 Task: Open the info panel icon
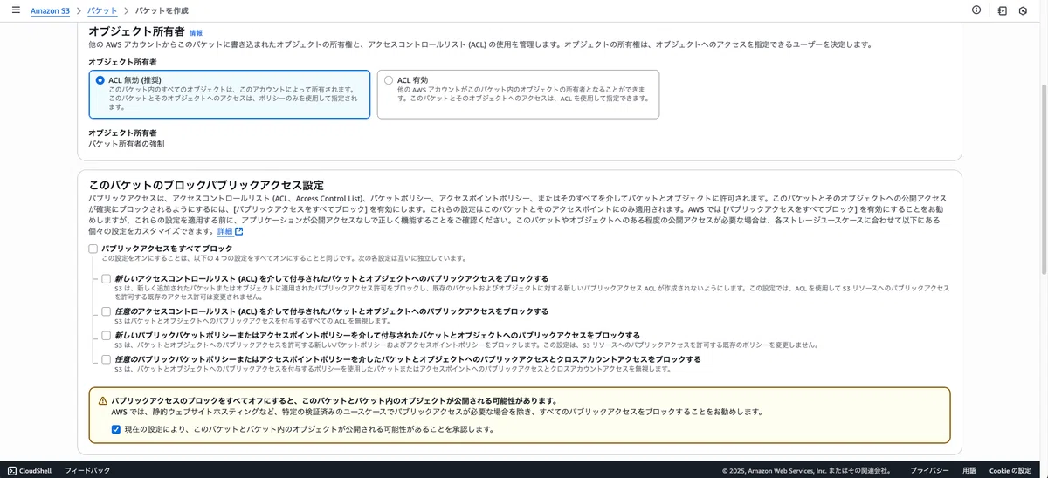click(976, 10)
